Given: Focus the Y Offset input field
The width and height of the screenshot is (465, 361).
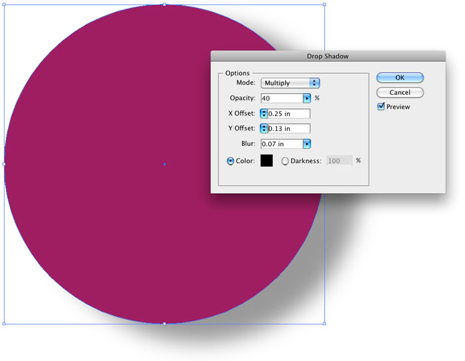Looking at the screenshot, I should [x=289, y=129].
